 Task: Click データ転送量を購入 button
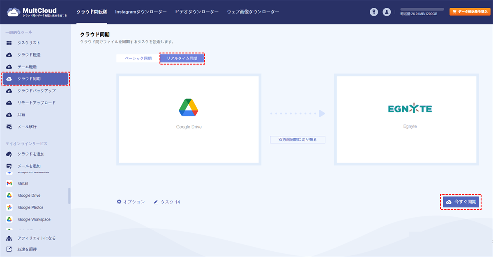(470, 12)
